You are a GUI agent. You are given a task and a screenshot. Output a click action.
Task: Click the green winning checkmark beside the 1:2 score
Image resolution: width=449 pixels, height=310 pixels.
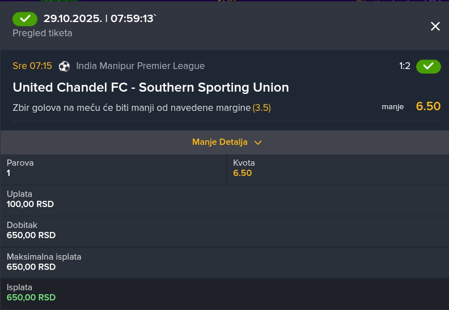428,66
